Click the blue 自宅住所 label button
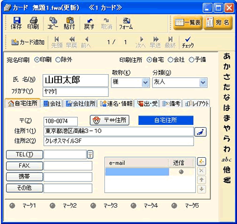Image resolution: width=237 pixels, height=224 pixels. (166, 120)
